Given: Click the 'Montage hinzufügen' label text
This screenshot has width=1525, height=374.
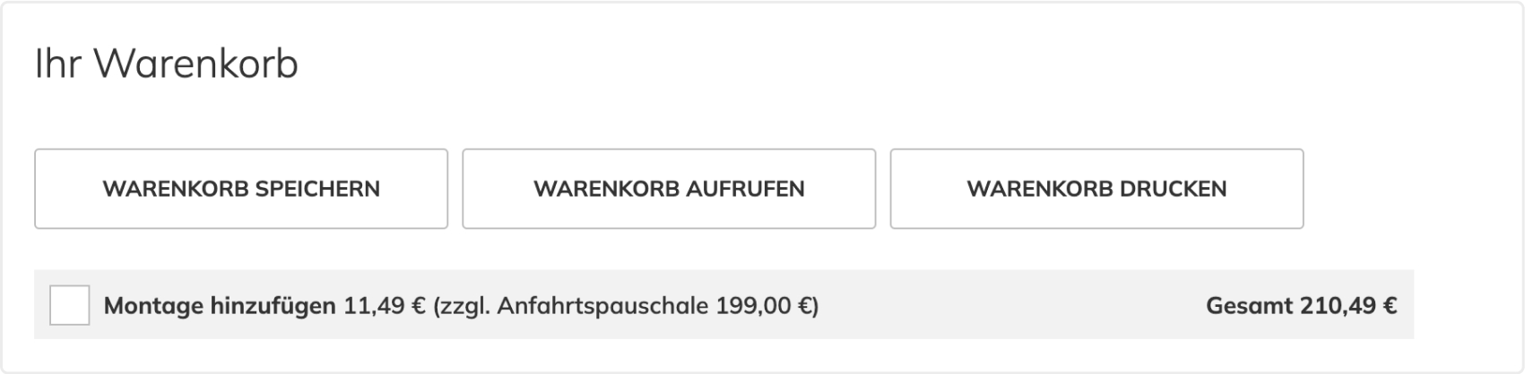Looking at the screenshot, I should point(221,306).
